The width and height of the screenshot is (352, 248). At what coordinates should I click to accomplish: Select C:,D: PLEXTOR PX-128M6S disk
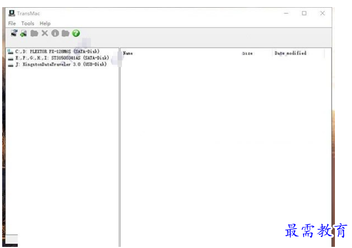[x=57, y=52]
